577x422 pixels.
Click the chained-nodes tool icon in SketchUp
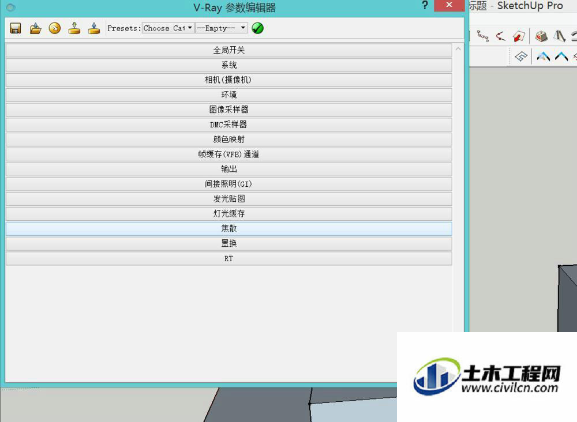coord(482,36)
